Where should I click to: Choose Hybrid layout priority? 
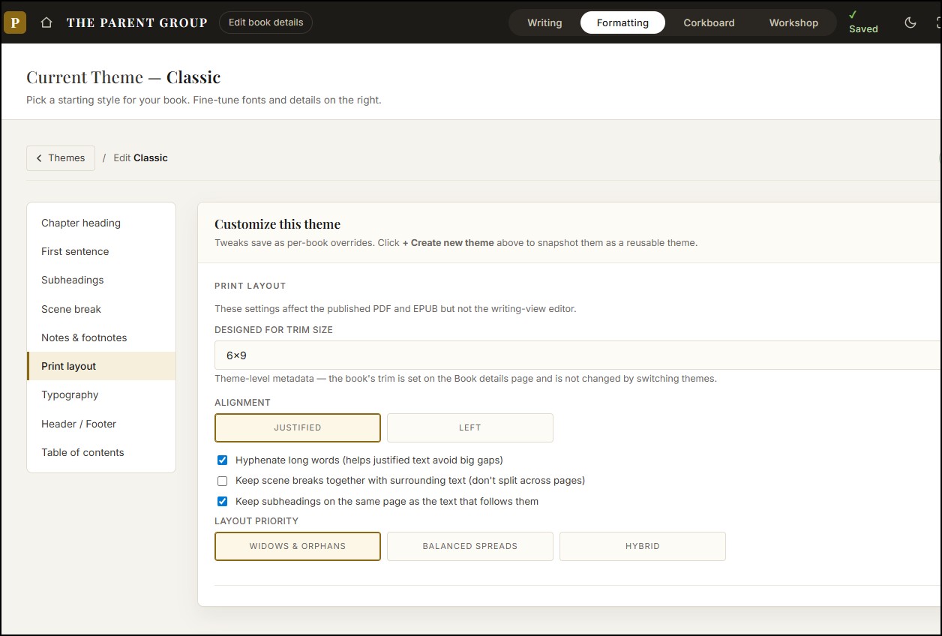(x=643, y=546)
